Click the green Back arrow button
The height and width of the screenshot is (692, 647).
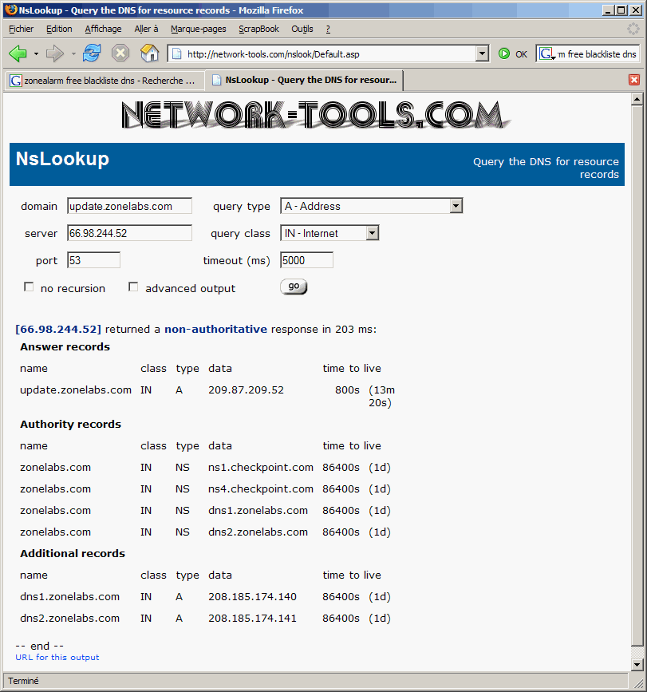(x=18, y=53)
